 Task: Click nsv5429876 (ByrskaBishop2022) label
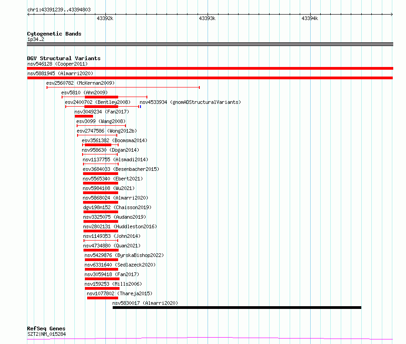tap(124, 255)
